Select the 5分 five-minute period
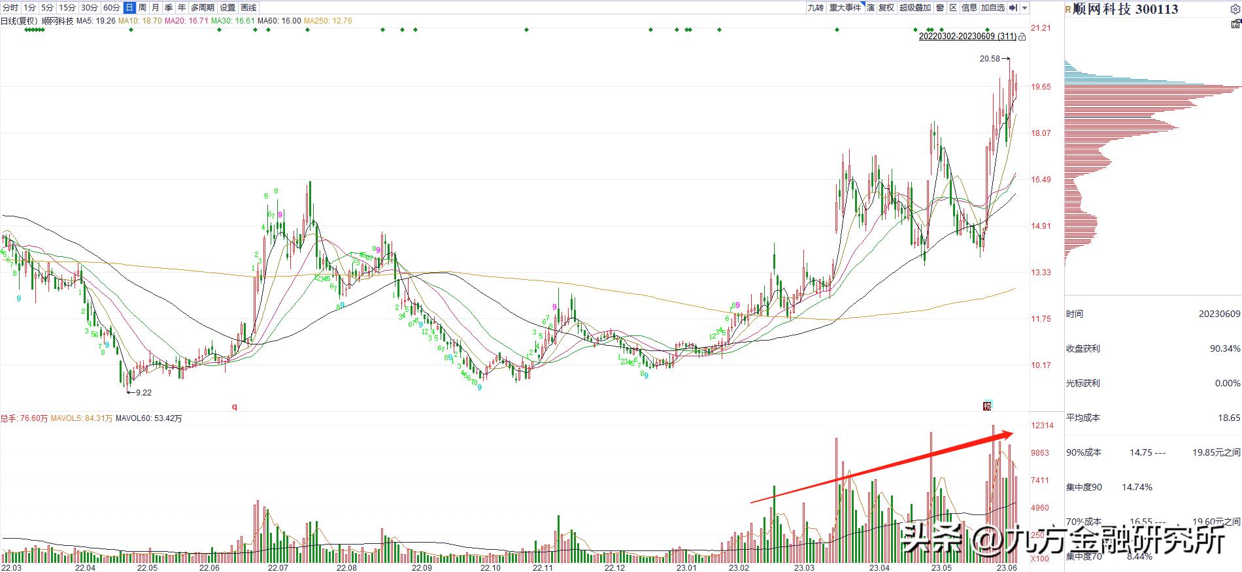Image resolution: width=1242 pixels, height=572 pixels. click(47, 8)
